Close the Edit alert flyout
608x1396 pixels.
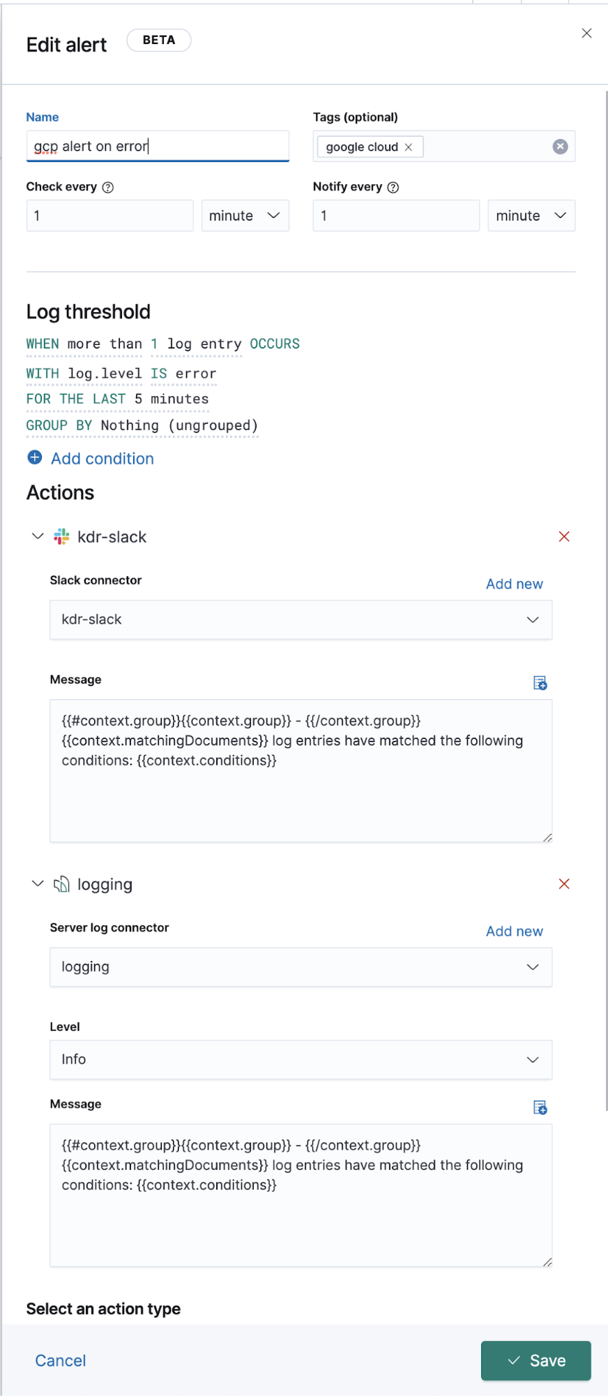(586, 34)
